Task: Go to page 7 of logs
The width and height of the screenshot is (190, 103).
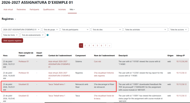Action: [106, 46]
